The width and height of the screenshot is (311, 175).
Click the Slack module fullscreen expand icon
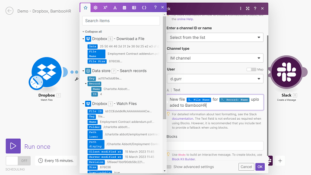[x=248, y=8]
